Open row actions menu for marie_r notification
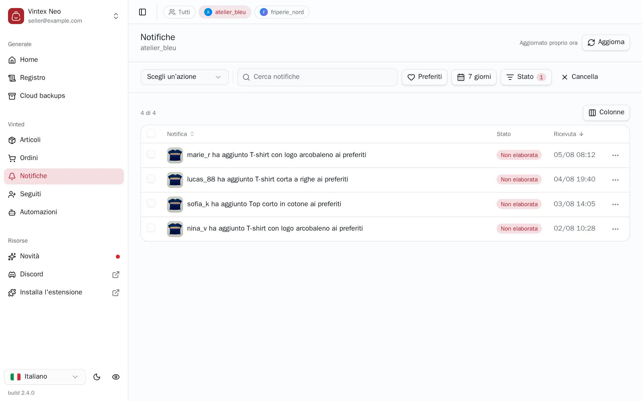Viewport: 642px width, 401px height. coord(615,155)
